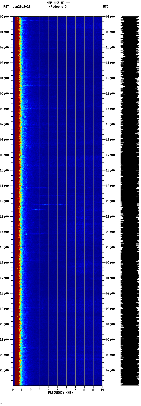Click the 05:00 PST time label
The width and height of the screenshot is (141, 406).
(5, 94)
